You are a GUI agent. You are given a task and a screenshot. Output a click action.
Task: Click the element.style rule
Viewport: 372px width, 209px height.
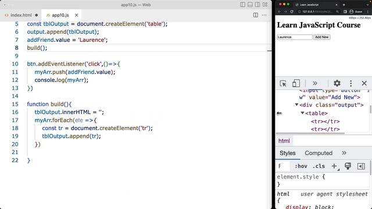click(301, 176)
